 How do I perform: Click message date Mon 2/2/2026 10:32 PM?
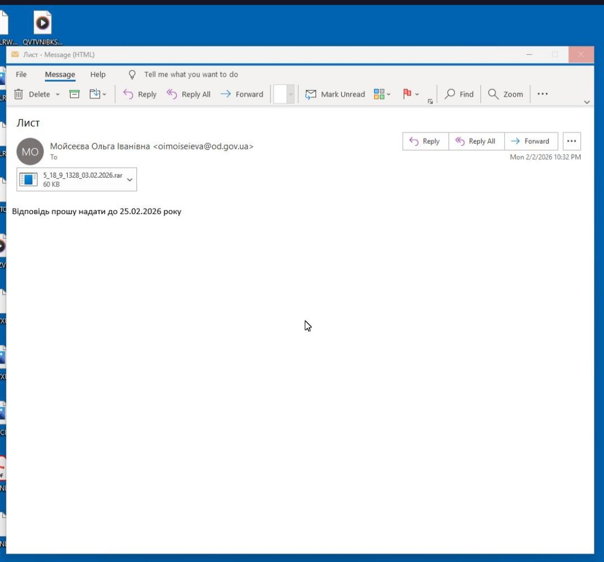(x=545, y=157)
